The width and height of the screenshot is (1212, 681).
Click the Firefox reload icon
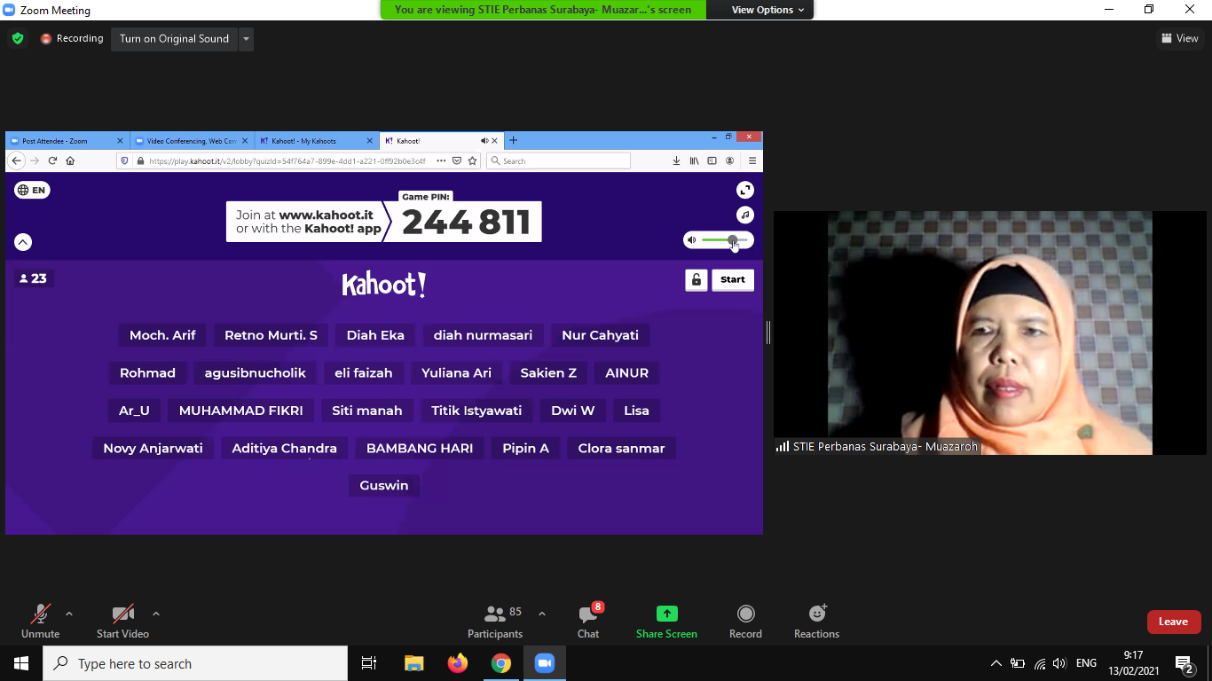tap(52, 160)
